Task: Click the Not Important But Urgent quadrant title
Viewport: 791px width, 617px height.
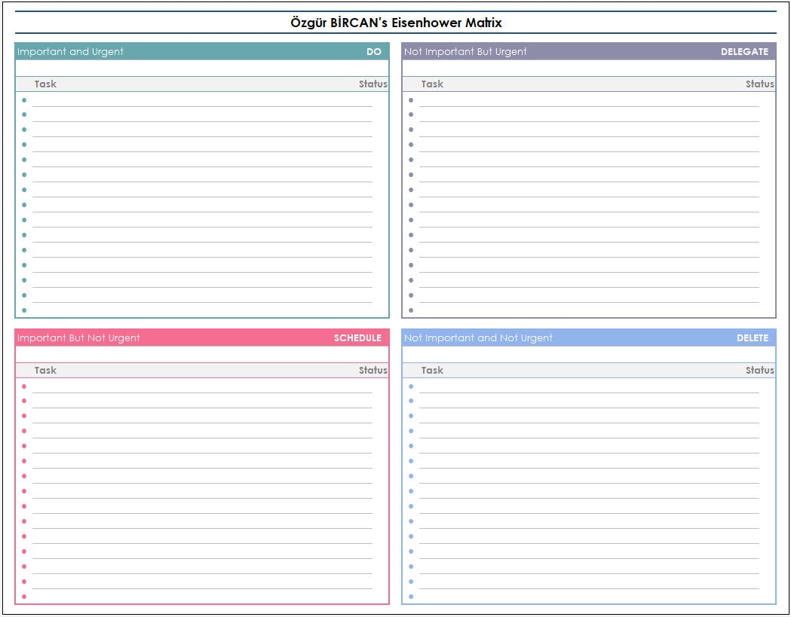Action: pos(464,52)
